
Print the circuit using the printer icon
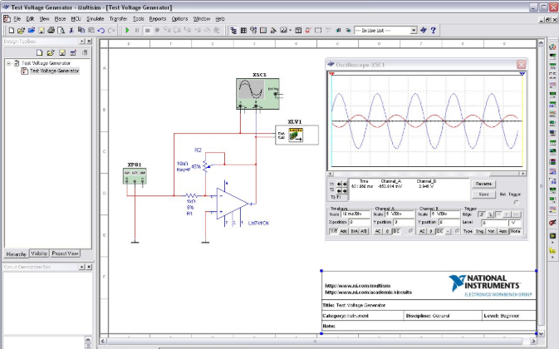51,31
